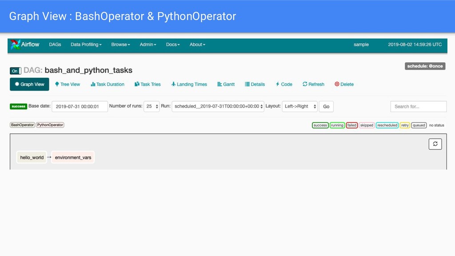The height and width of the screenshot is (256, 455).
Task: Open the Docs dropdown menu
Action: (x=173, y=44)
